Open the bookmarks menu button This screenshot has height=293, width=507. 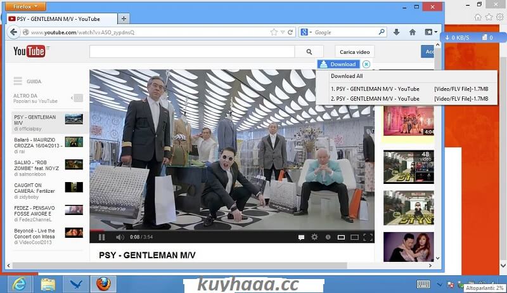[x=431, y=32]
